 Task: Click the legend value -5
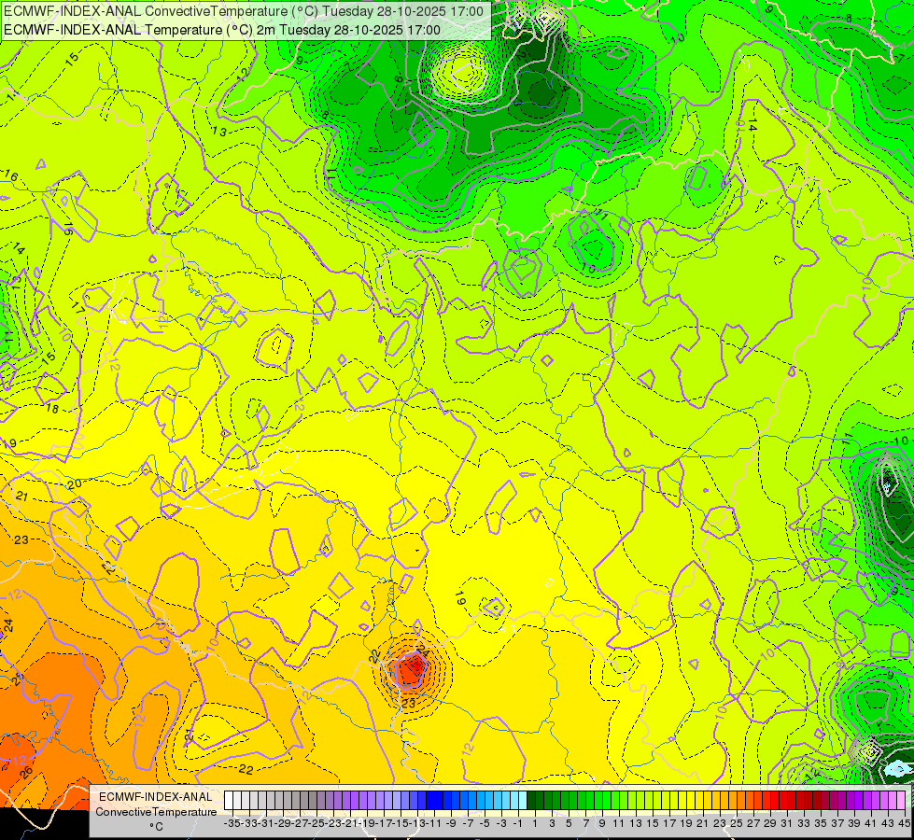tap(485, 824)
